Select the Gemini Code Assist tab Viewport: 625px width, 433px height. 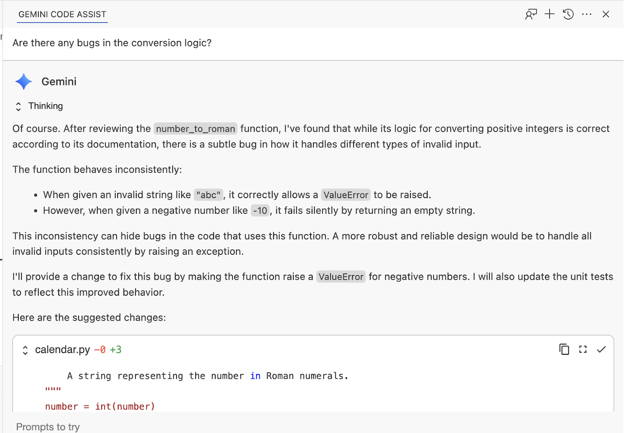(62, 14)
